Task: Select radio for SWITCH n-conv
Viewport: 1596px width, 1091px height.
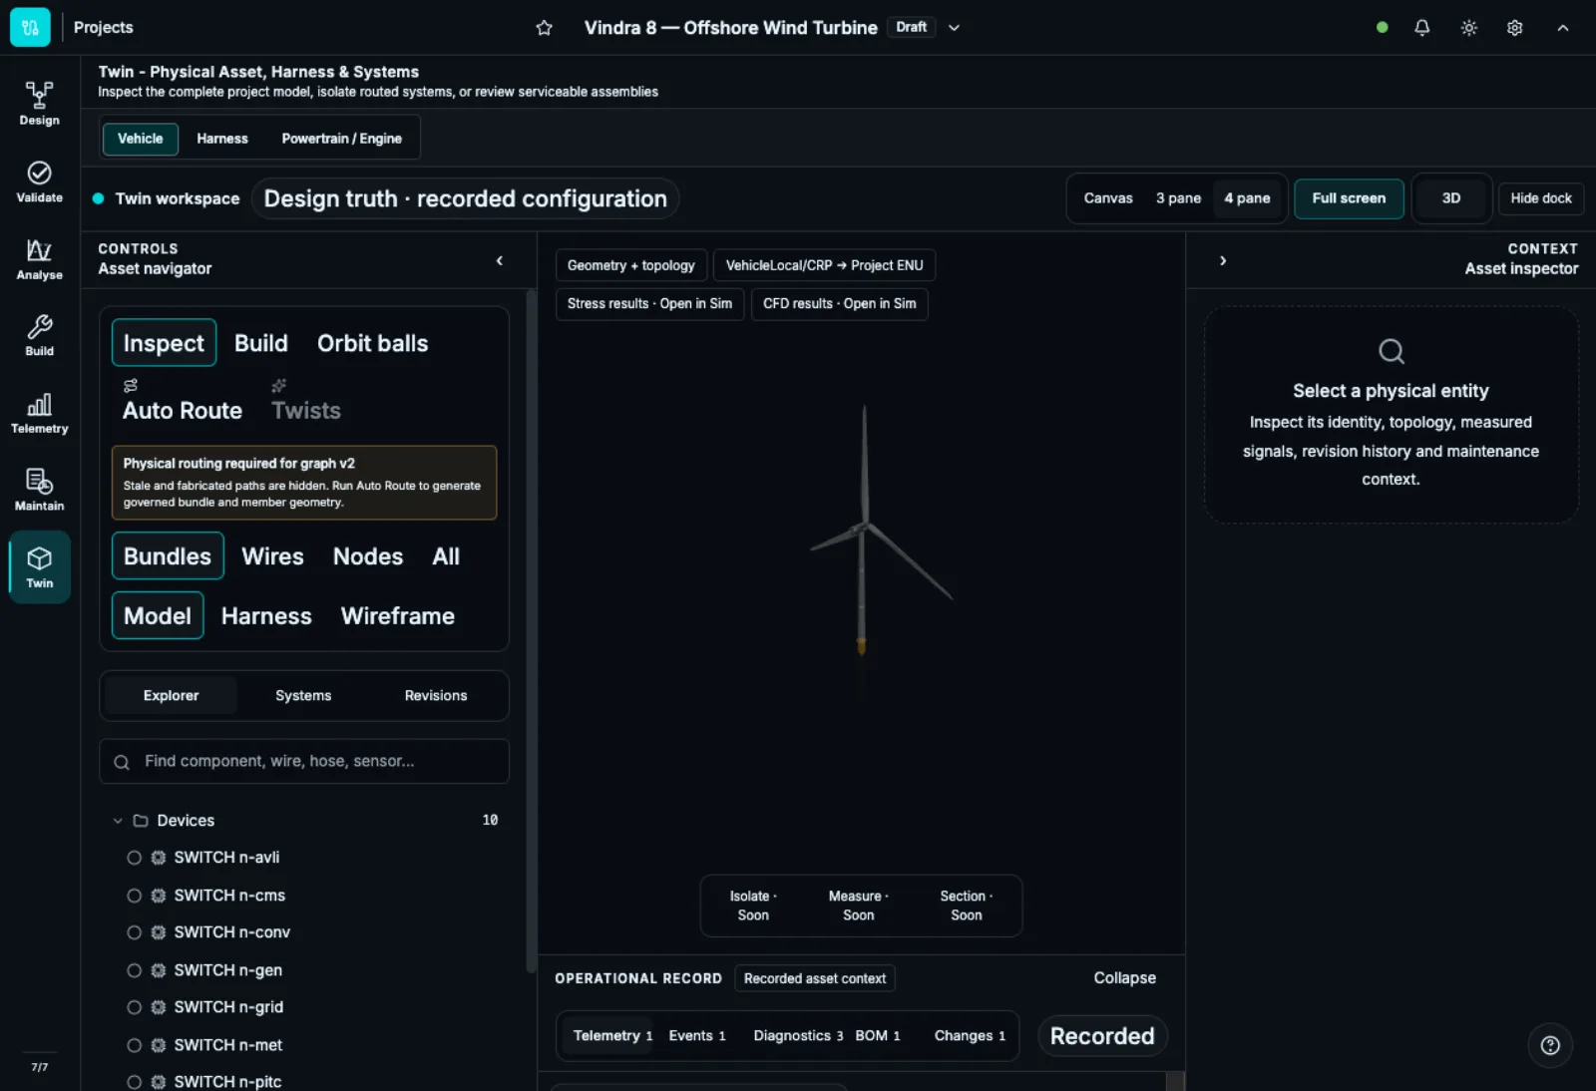Action: point(134,932)
